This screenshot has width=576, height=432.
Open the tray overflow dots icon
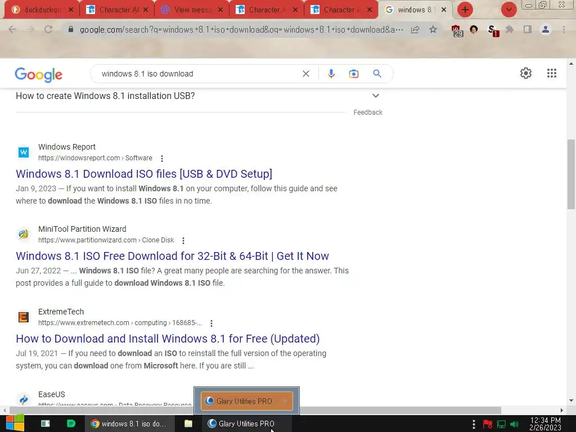pyautogui.click(x=474, y=424)
